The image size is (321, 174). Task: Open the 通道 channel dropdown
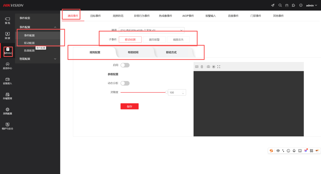pos(152,30)
